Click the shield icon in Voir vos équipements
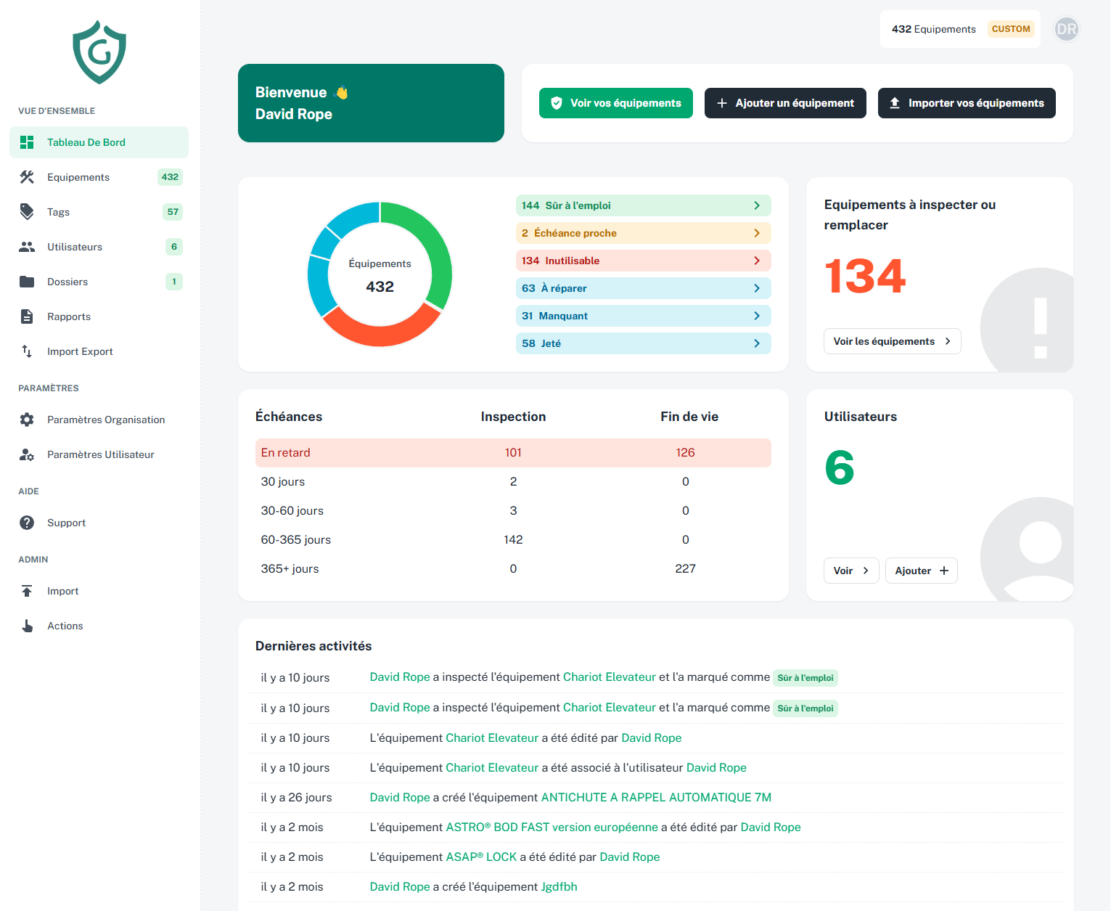This screenshot has height=911, width=1111. tap(557, 103)
